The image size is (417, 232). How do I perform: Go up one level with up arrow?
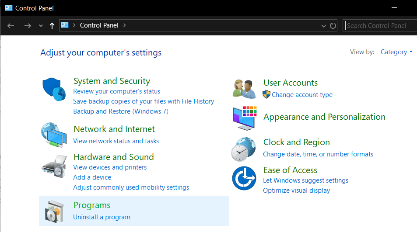point(52,26)
